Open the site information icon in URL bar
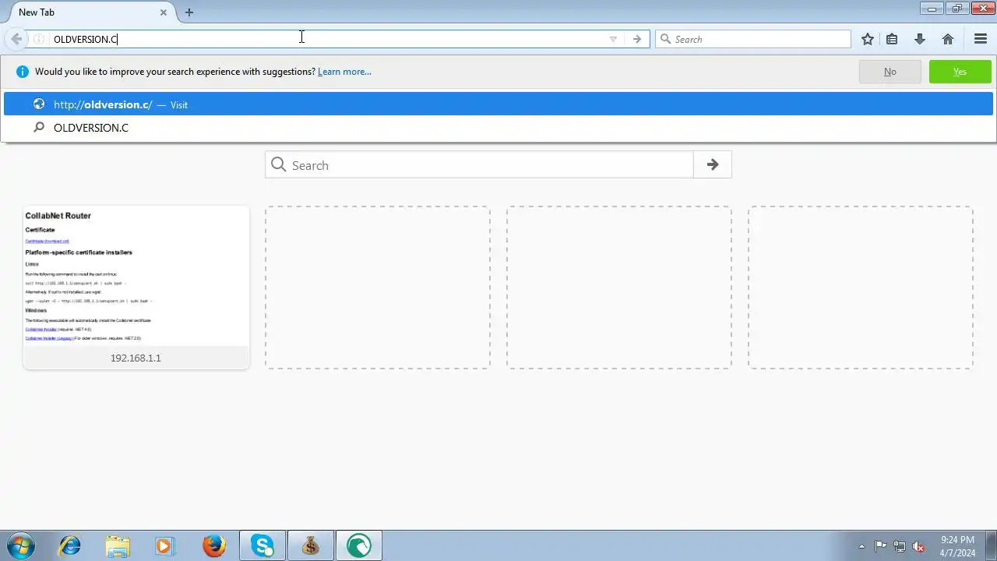The width and height of the screenshot is (997, 561). point(39,39)
